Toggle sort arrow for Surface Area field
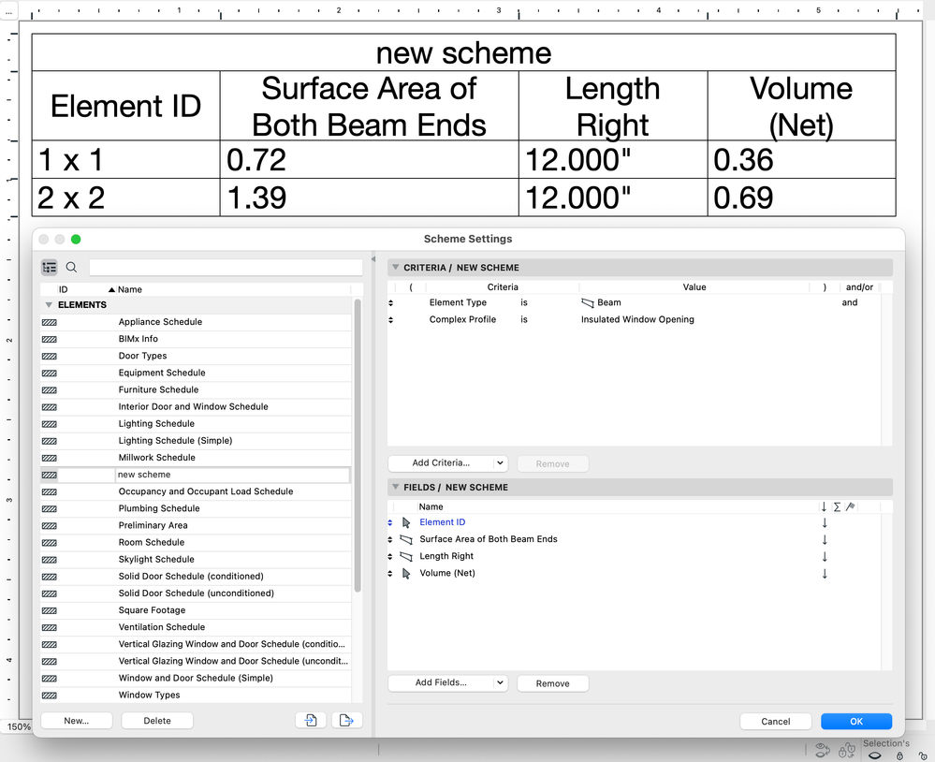The width and height of the screenshot is (935, 762). coord(825,539)
